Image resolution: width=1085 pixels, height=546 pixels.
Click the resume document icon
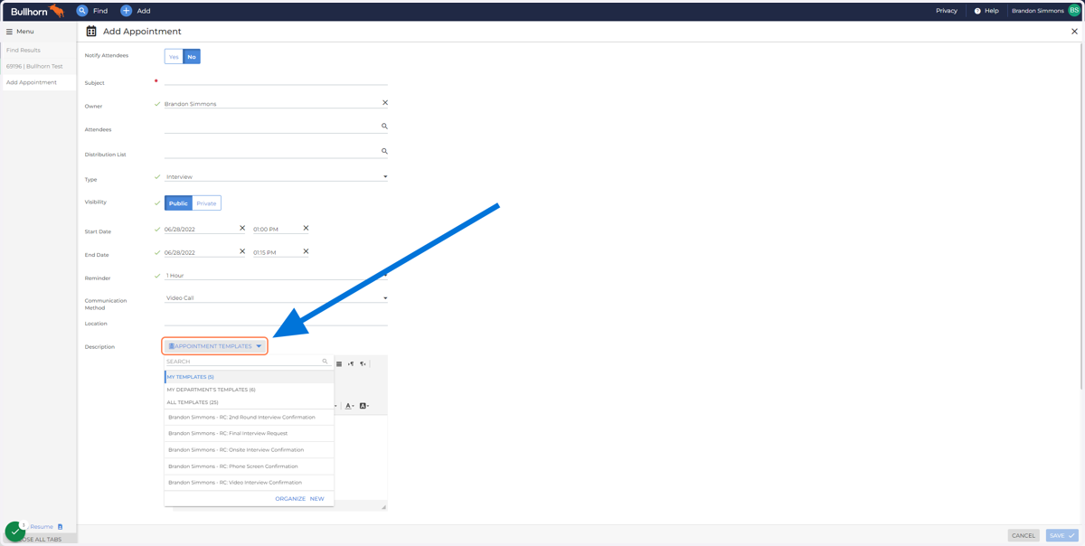coord(61,527)
